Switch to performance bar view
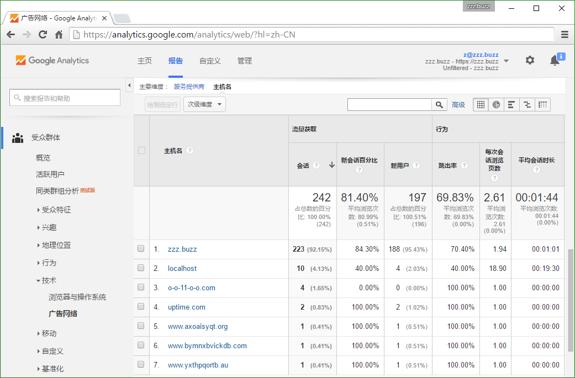 pyautogui.click(x=511, y=105)
